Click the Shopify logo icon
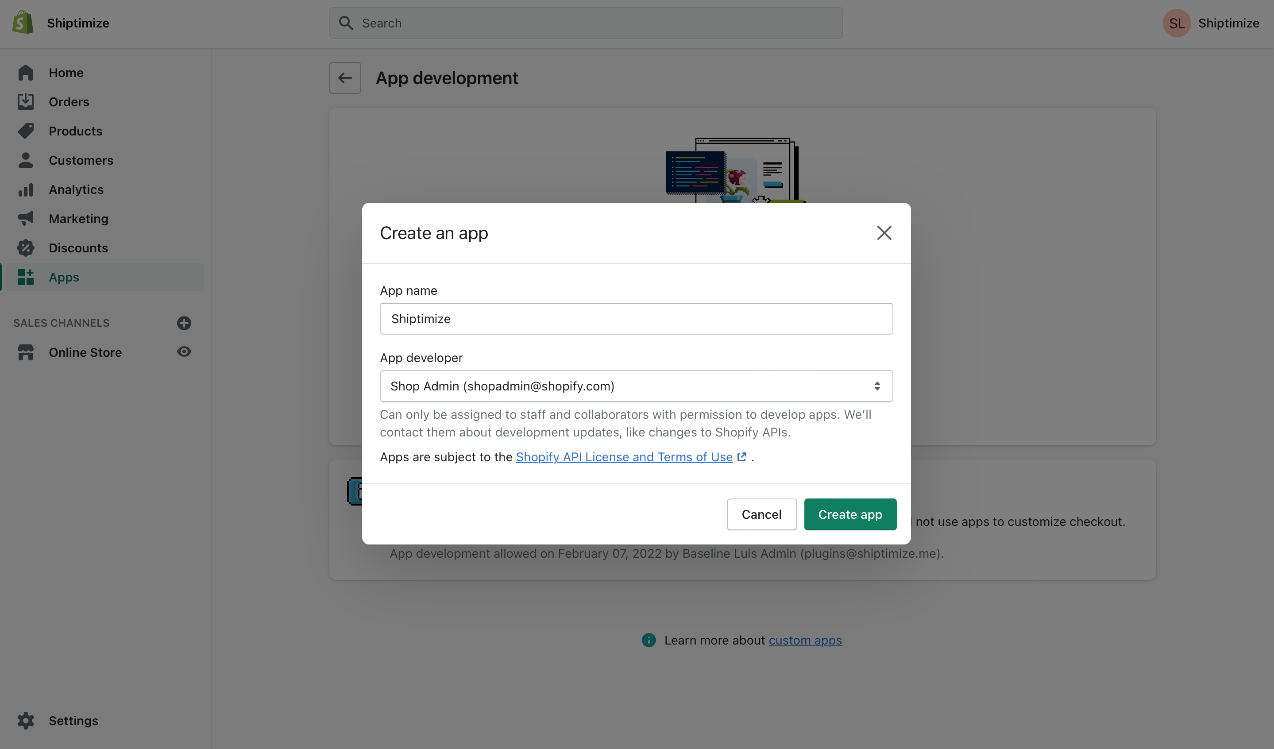The image size is (1274, 749). coord(23,23)
